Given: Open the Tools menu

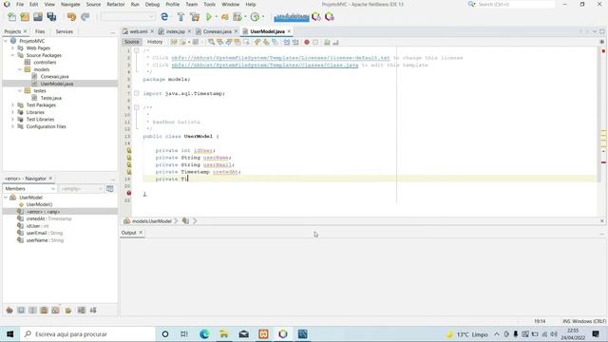Looking at the screenshot, I should [x=209, y=4].
